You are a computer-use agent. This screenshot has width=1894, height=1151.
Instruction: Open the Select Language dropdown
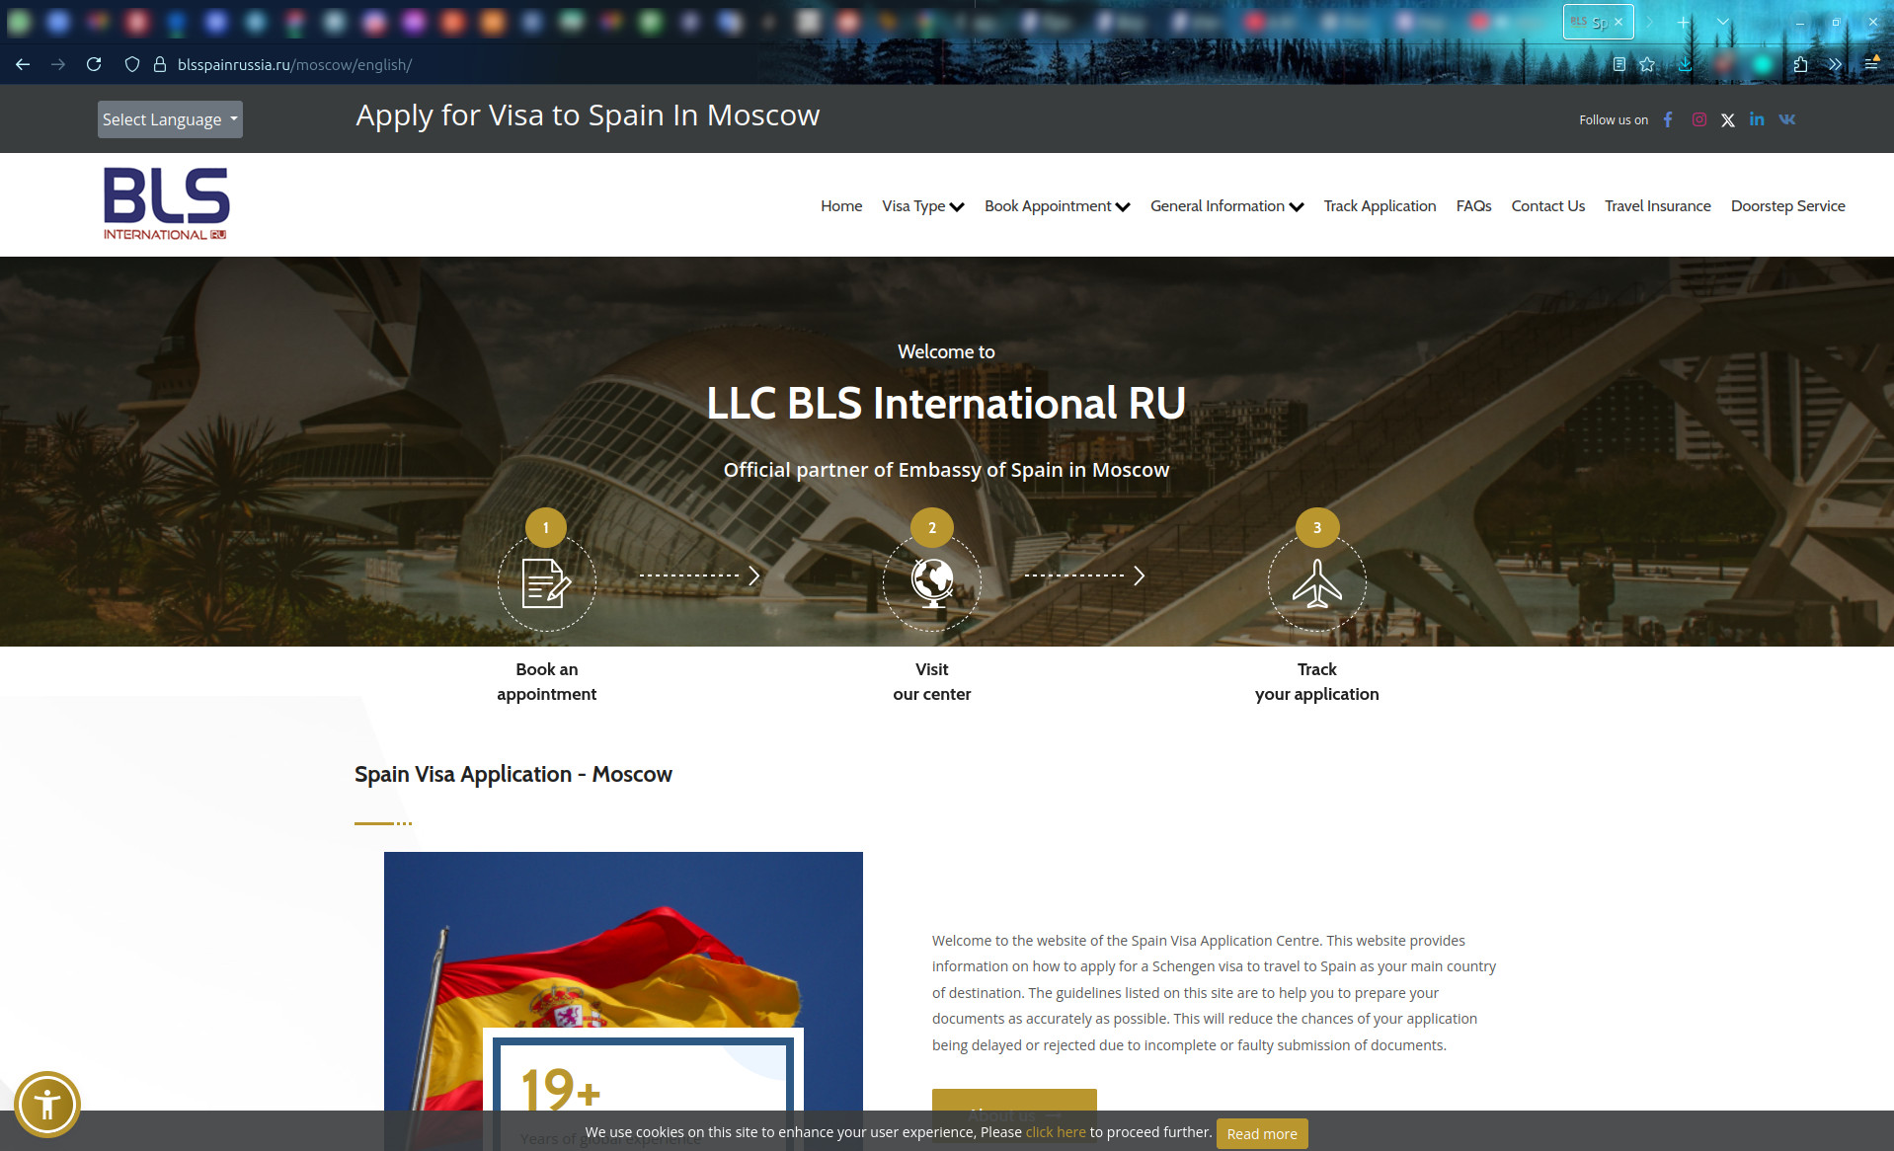pos(170,119)
